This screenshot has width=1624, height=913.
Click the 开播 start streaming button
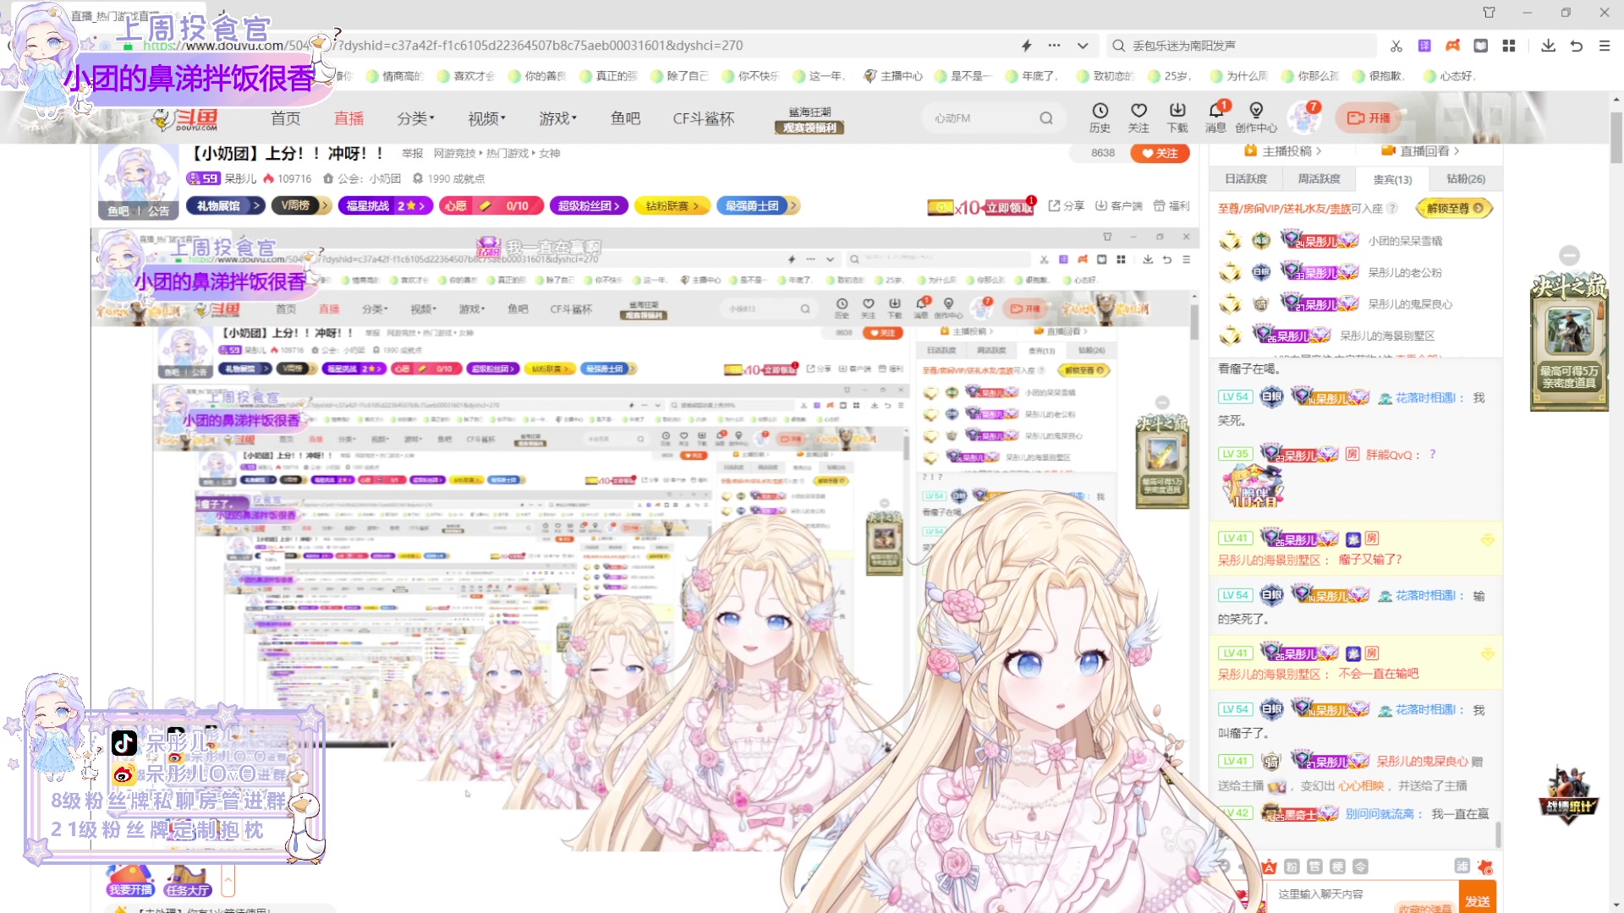tap(1369, 118)
